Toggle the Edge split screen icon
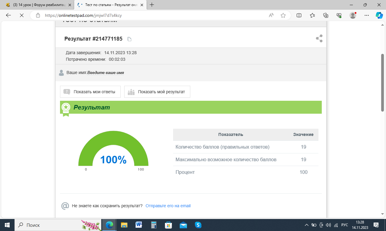Screen dimensions: 386x231 pos(299,15)
